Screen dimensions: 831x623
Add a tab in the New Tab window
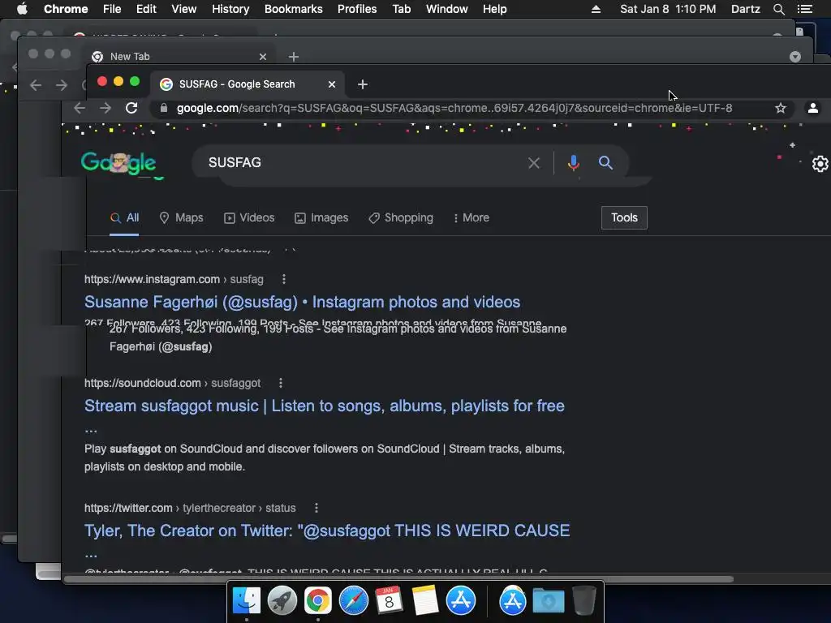coord(294,57)
